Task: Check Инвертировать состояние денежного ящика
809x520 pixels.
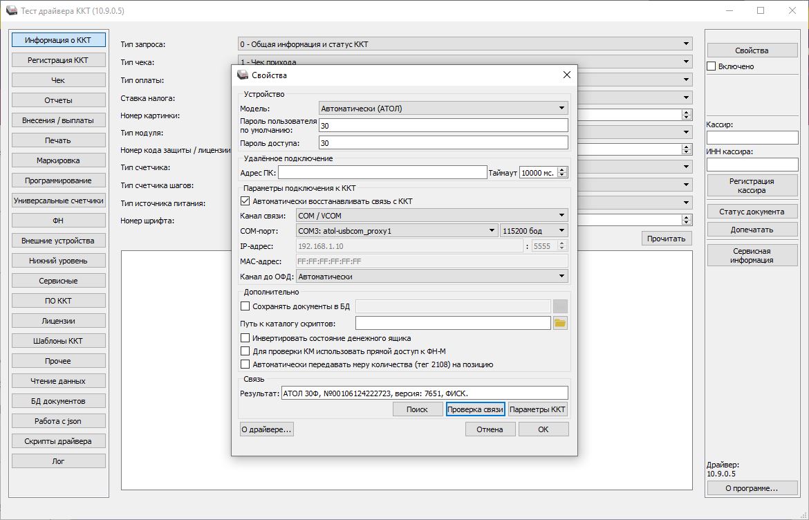Action: pyautogui.click(x=245, y=338)
